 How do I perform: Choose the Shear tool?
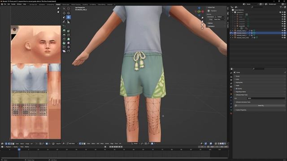pos(64,51)
